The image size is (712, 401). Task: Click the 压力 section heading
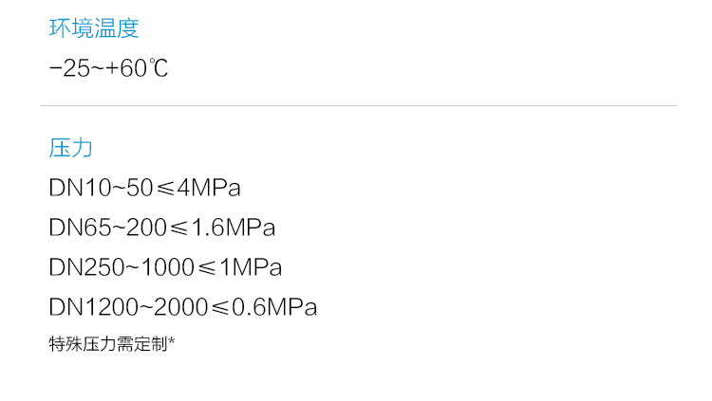tap(71, 148)
